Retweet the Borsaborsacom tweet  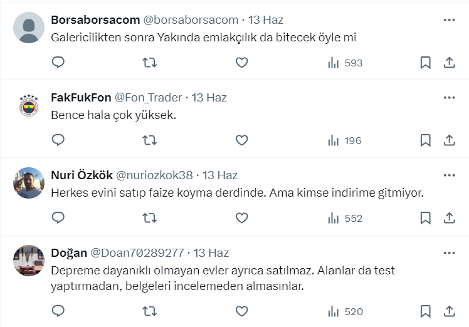[149, 63]
